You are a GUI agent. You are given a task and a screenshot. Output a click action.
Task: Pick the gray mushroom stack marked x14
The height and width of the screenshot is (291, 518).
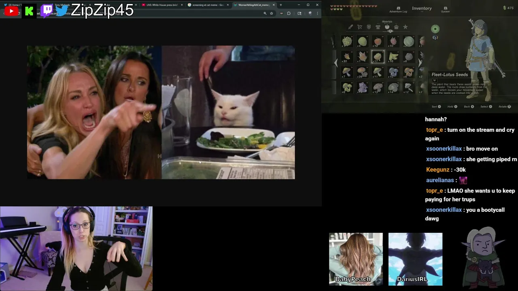click(x=393, y=88)
